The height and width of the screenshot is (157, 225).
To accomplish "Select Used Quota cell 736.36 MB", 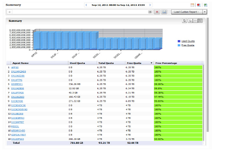I will (75, 84).
